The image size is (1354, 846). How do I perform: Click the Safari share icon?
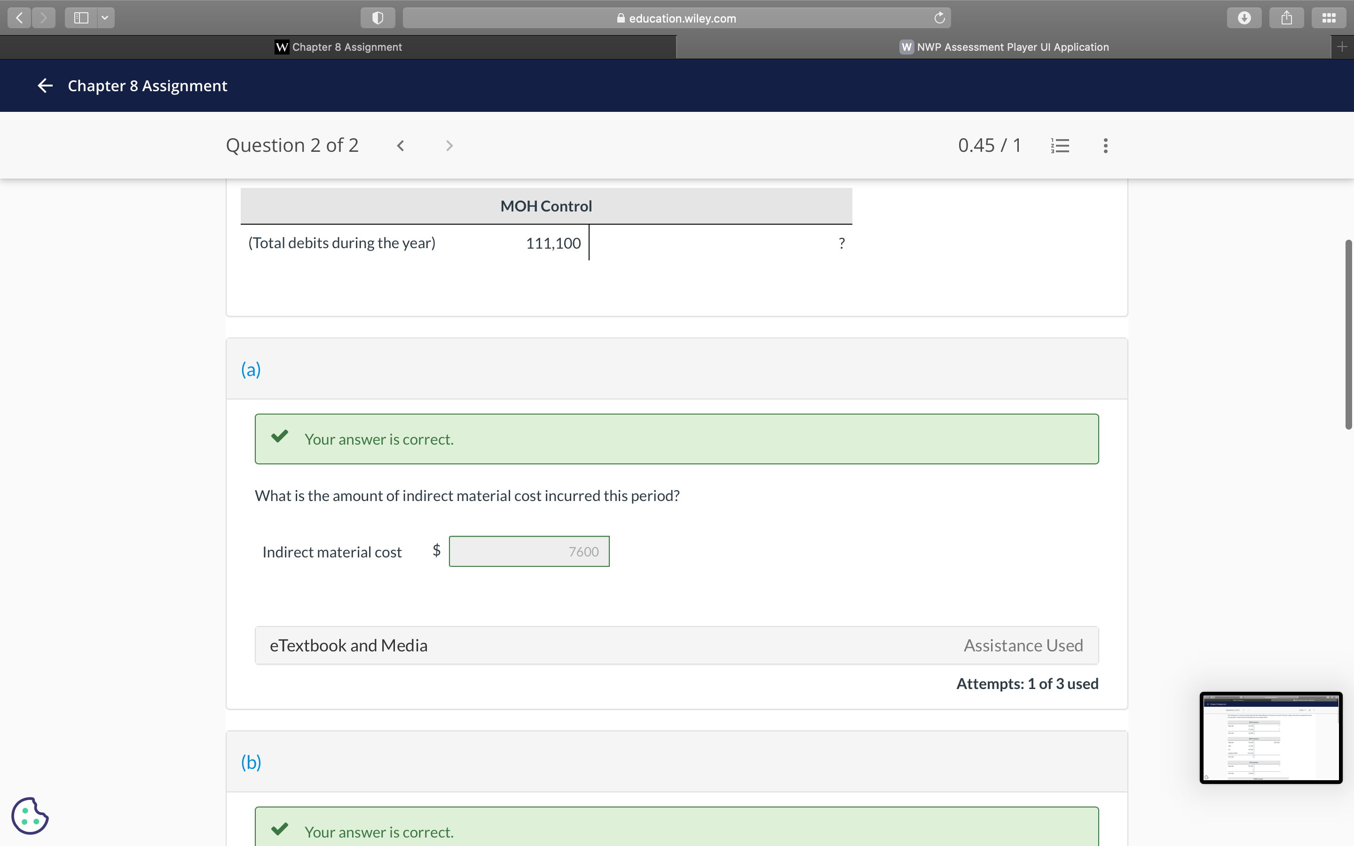(x=1286, y=18)
